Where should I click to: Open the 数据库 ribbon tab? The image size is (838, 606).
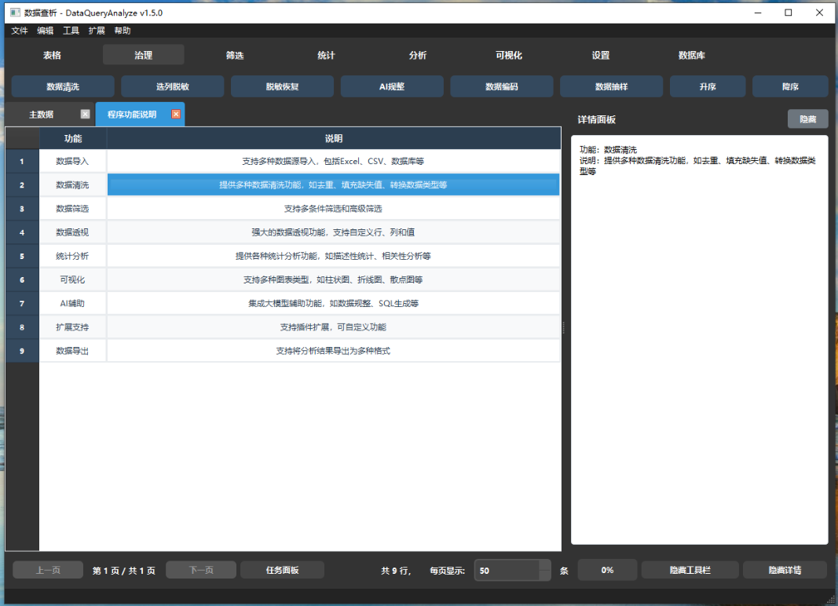(x=692, y=55)
